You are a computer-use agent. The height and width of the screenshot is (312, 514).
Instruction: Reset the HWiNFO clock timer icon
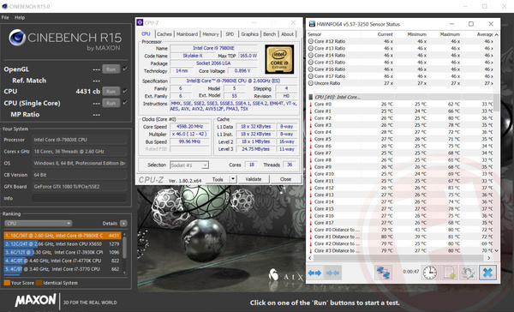[429, 273]
